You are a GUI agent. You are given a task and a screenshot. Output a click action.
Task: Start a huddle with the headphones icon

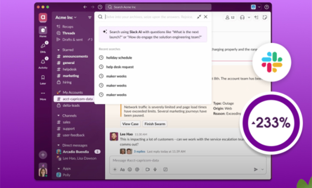coord(242,18)
